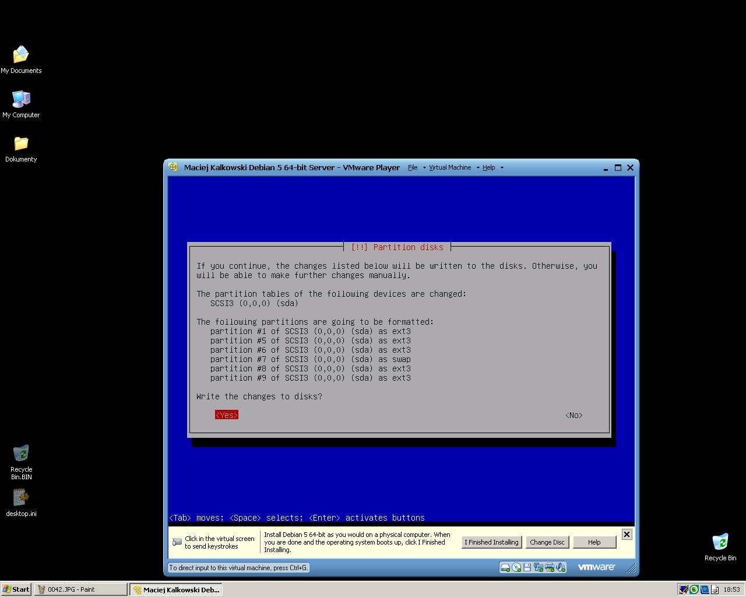Click 'SCSI3 (0,0,0) (sda)' device line
This screenshot has width=746, height=597.
[x=254, y=303]
